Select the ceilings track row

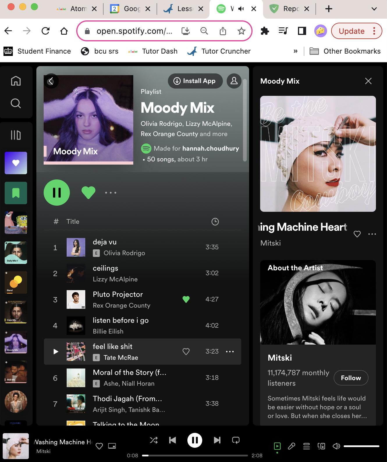point(142,273)
